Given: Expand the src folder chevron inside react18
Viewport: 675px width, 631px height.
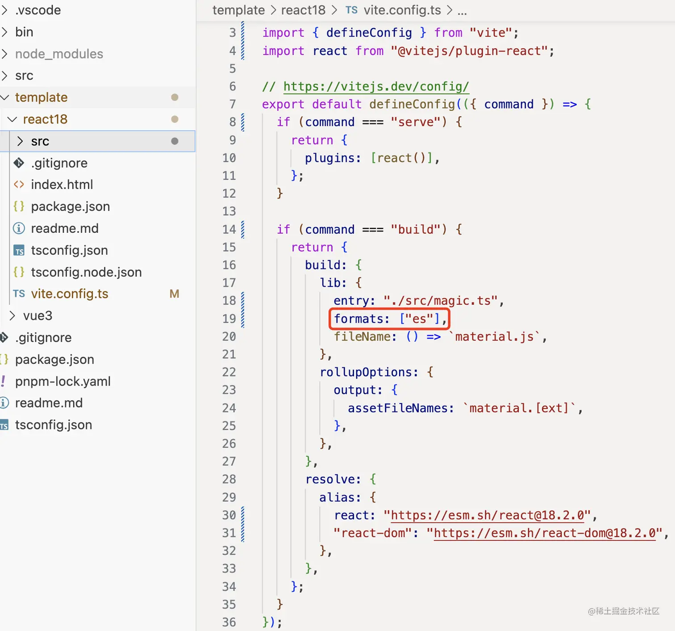Looking at the screenshot, I should coord(20,141).
